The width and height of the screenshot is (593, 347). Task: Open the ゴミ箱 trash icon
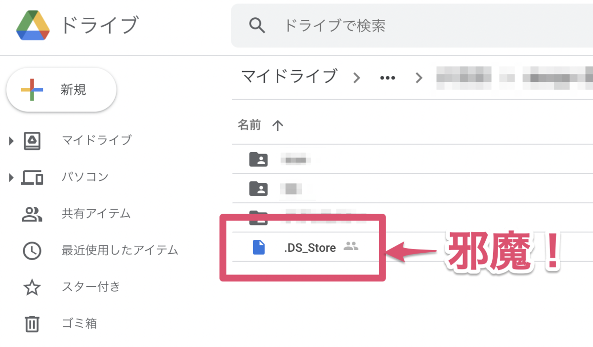(32, 323)
